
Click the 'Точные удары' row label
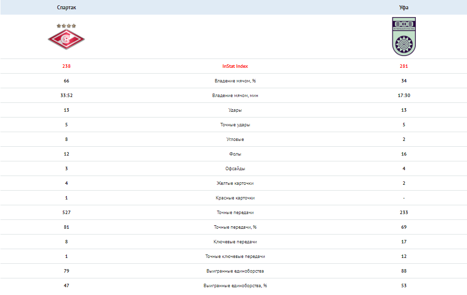pos(235,124)
